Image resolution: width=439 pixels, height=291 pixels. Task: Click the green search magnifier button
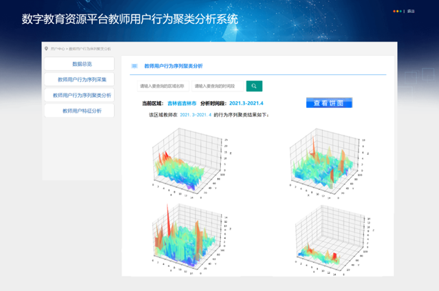pos(254,86)
